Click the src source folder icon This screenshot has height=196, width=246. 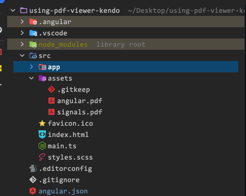[33, 56]
